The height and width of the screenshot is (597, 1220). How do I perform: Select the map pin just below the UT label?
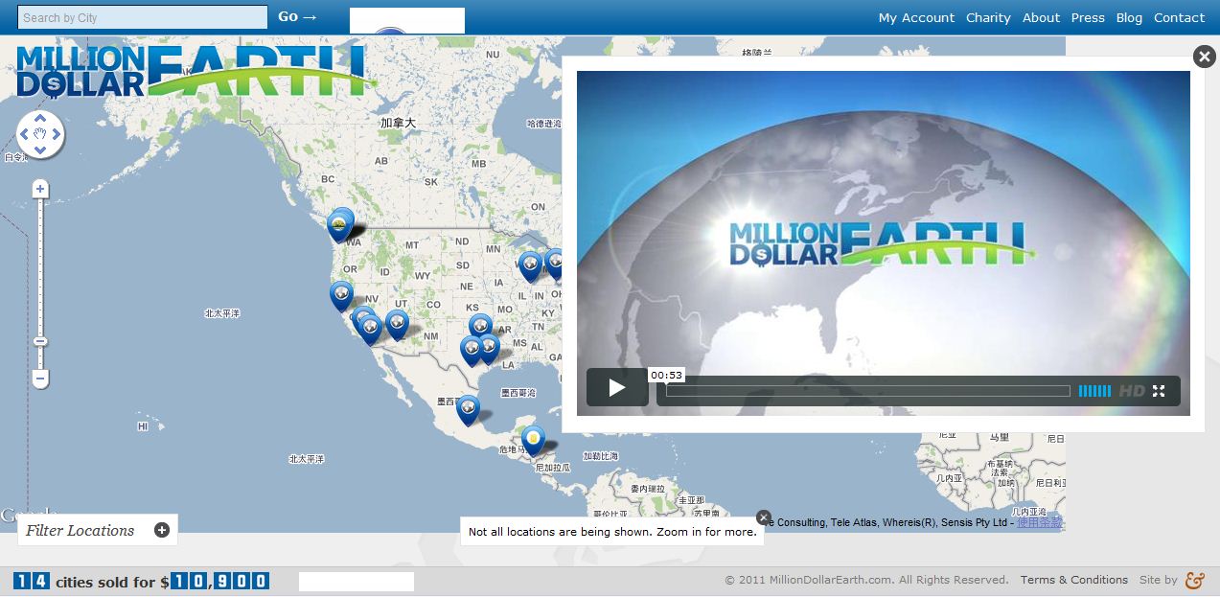(396, 324)
